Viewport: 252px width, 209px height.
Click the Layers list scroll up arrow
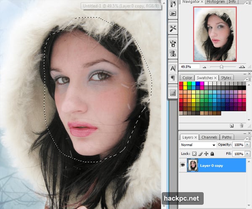tap(249, 161)
